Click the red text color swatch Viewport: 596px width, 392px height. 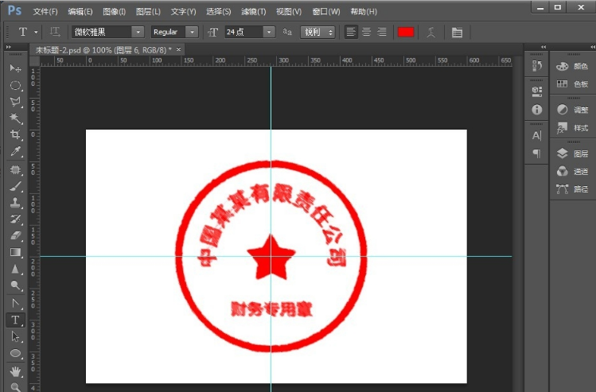point(406,33)
